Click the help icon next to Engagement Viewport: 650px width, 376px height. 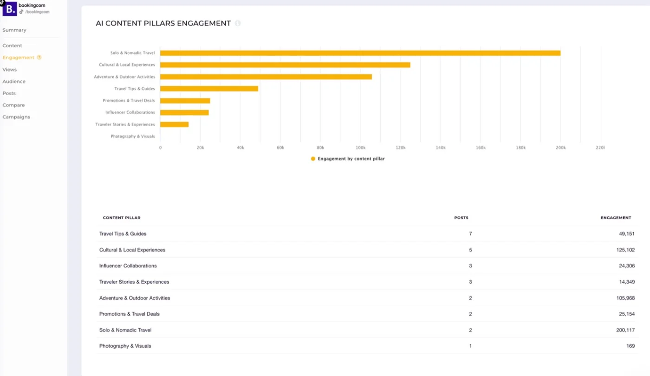[39, 58]
